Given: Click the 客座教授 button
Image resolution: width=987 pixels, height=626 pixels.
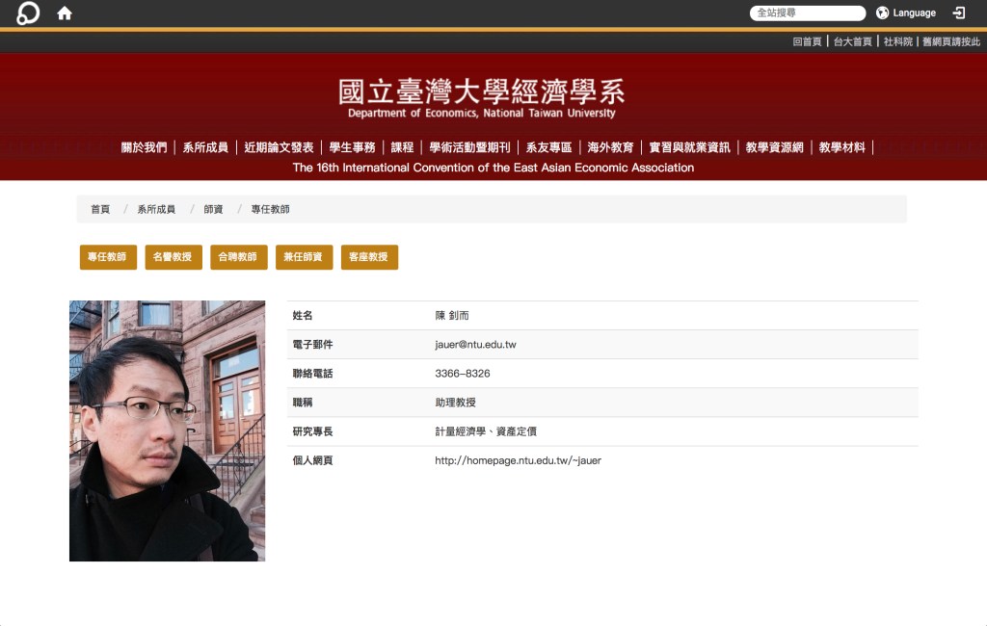Looking at the screenshot, I should pyautogui.click(x=369, y=257).
